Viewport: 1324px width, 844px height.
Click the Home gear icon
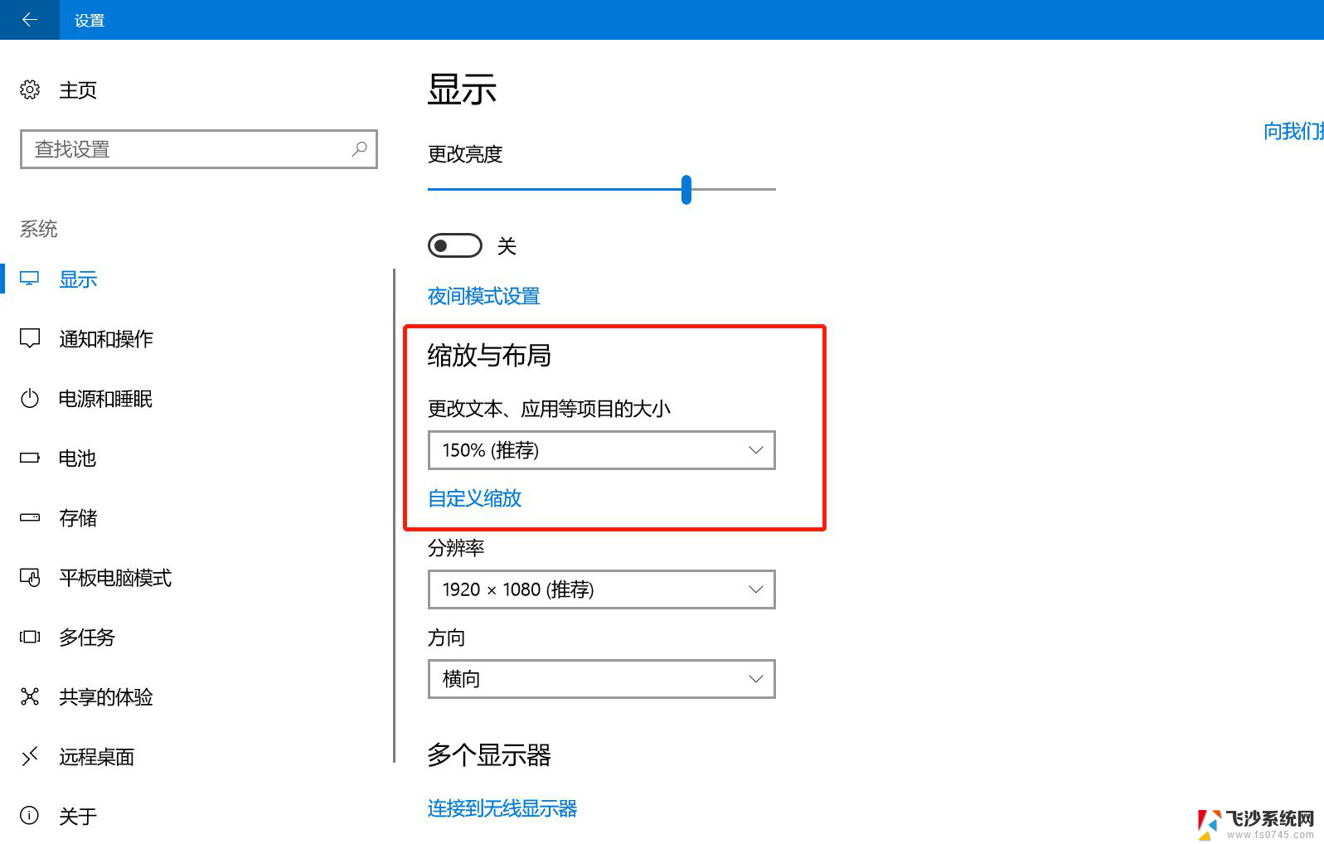(30, 90)
